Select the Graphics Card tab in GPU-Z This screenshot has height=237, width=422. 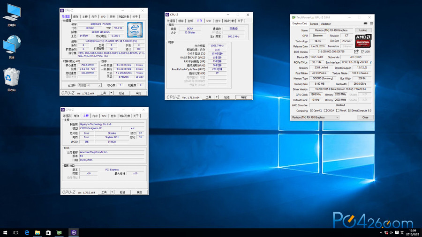[300, 23]
